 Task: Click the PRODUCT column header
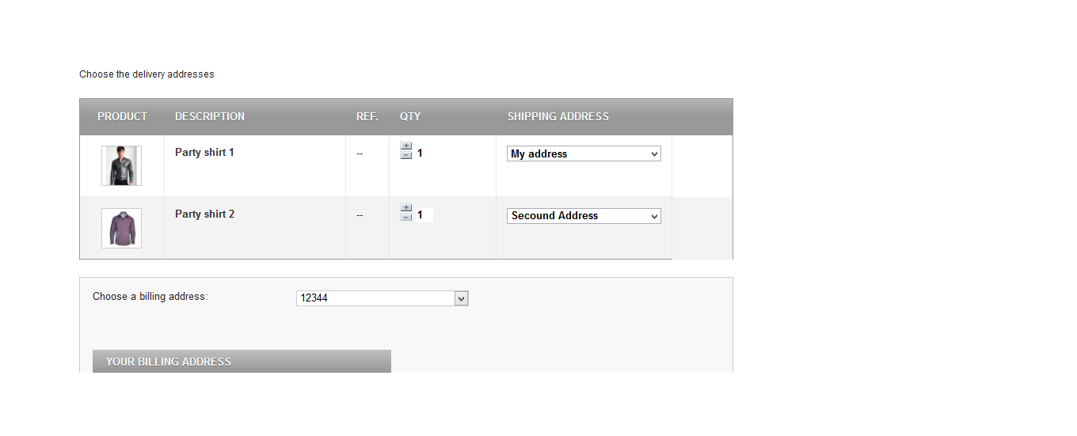(x=122, y=116)
